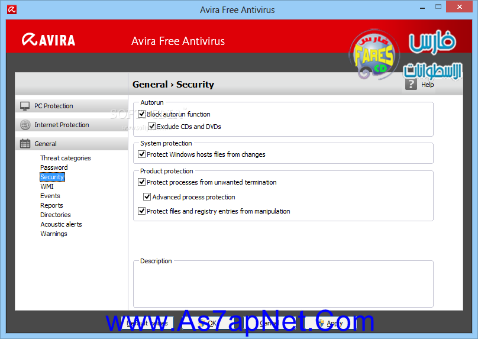Collapse the General section
This screenshot has height=339, width=478.
click(72, 144)
